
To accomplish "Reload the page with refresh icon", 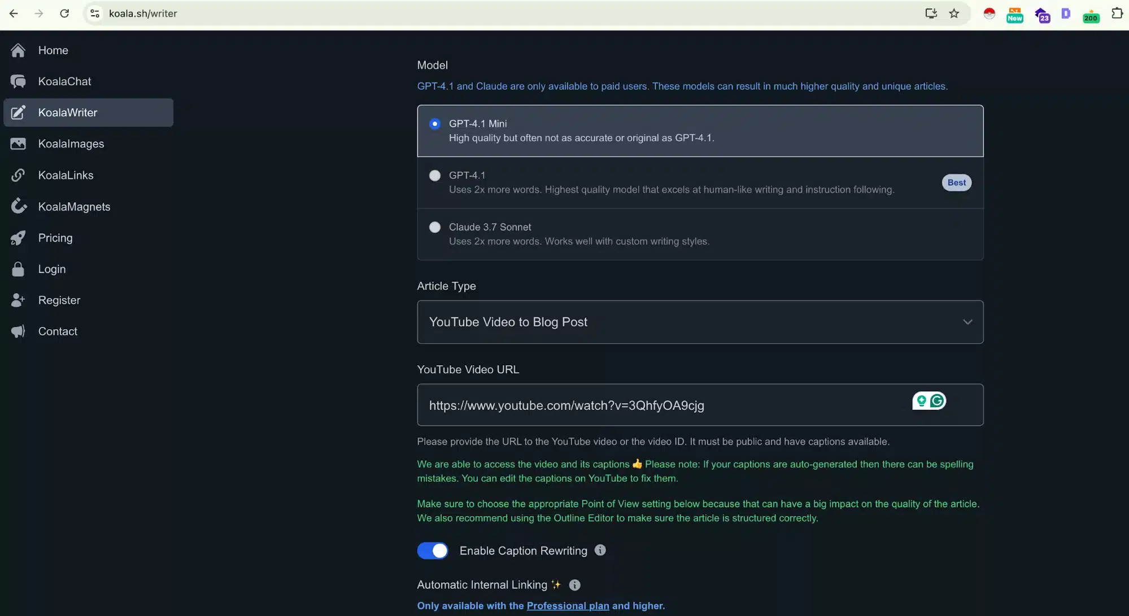I will [x=64, y=13].
